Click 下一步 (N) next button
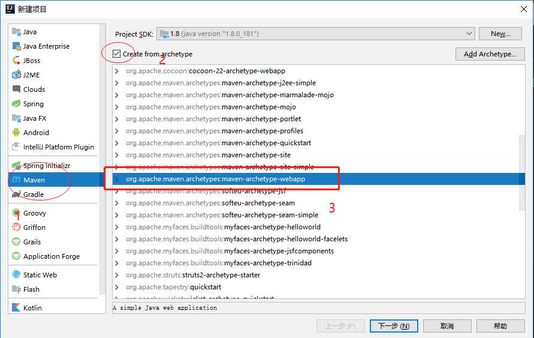Image resolution: width=534 pixels, height=338 pixels. (x=394, y=326)
